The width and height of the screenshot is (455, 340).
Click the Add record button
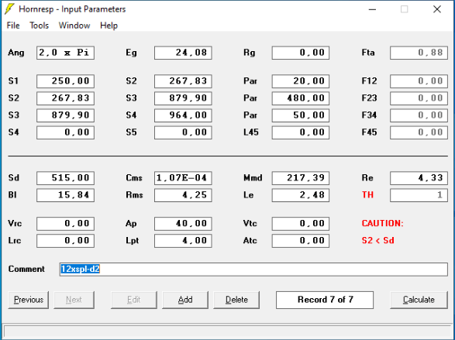click(x=185, y=300)
